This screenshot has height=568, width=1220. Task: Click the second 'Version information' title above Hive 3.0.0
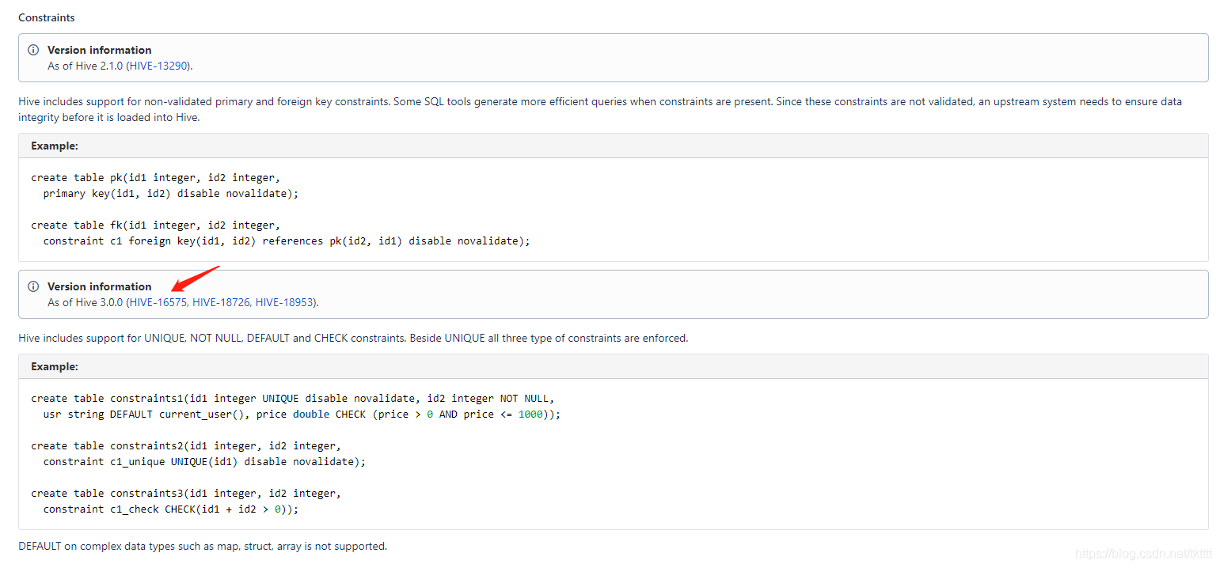[100, 286]
